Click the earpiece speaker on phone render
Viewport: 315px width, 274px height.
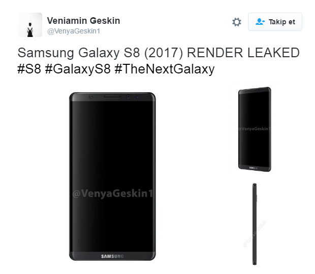(112, 97)
